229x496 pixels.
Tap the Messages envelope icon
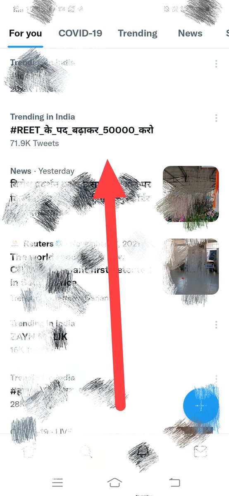tap(200, 452)
